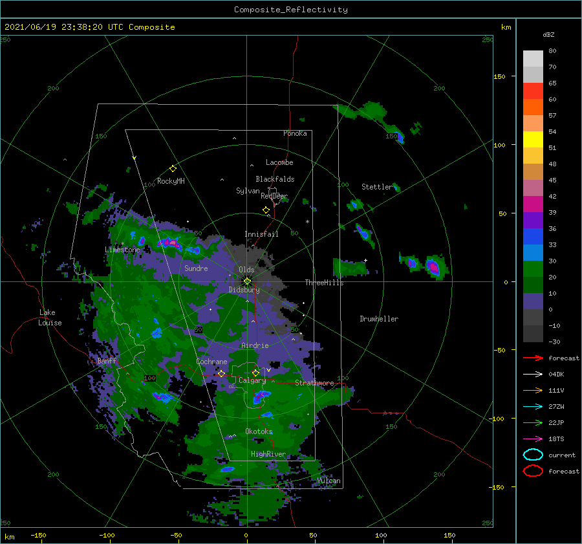
Task: Click the Lacombe town label
Action: point(279,162)
